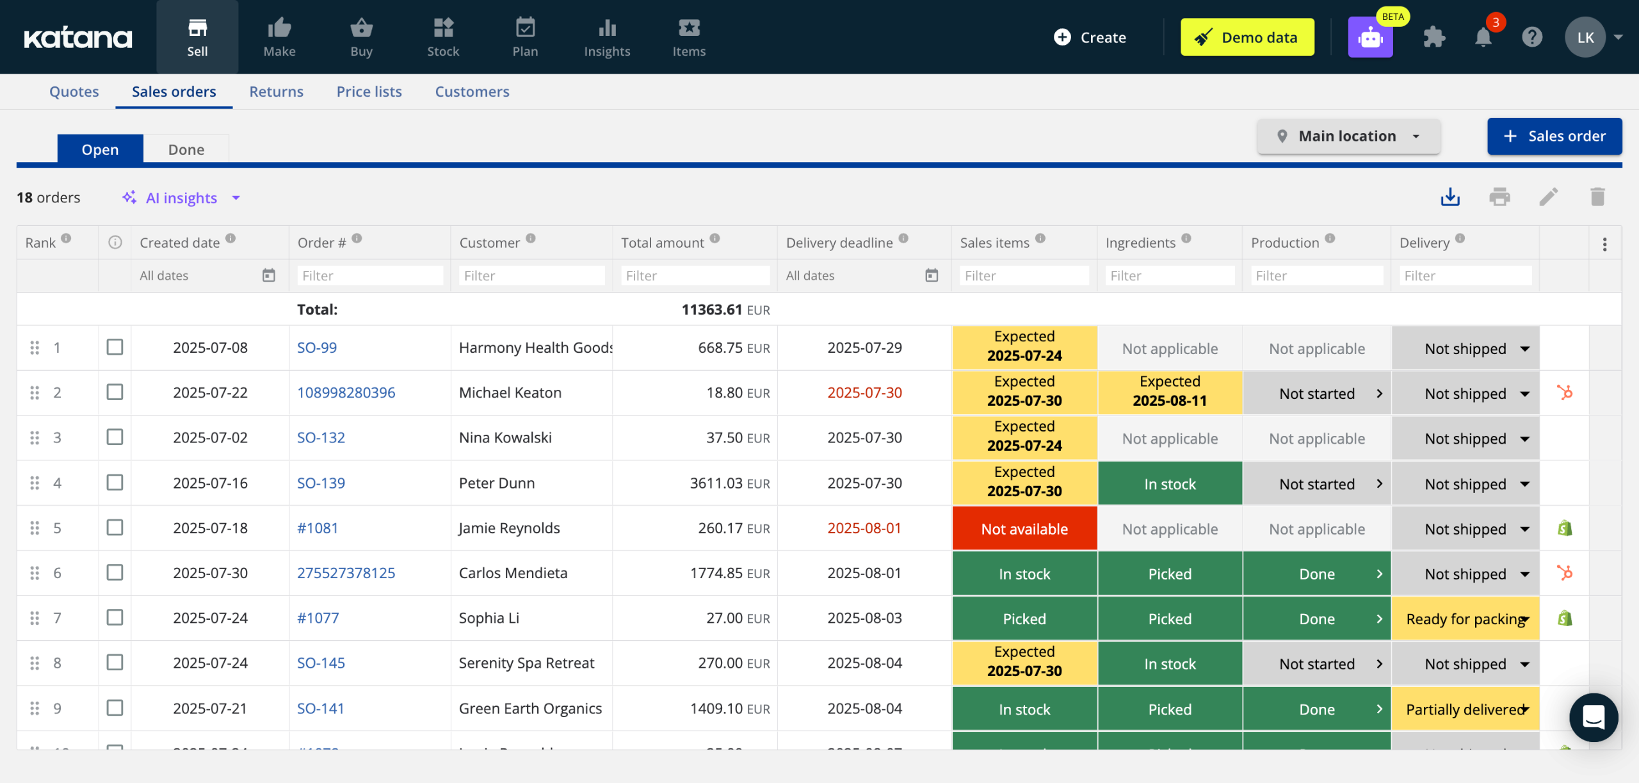This screenshot has width=1639, height=783.
Task: Click the integrations puzzle piece icon
Action: [x=1434, y=37]
